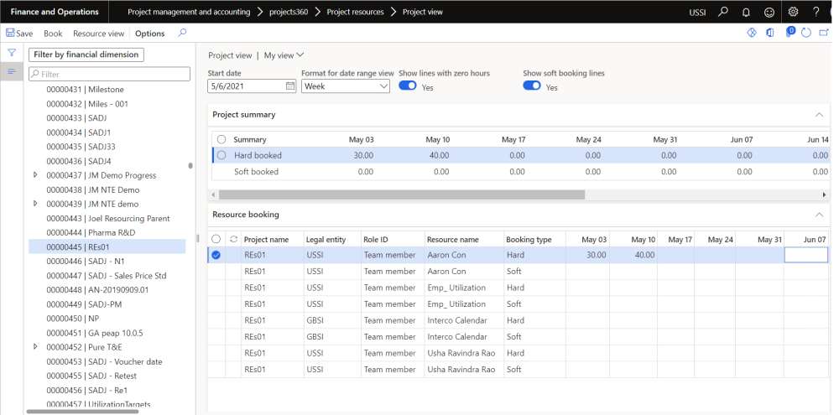Expand the JM Demo Progress project node
The height and width of the screenshot is (415, 839).
point(35,175)
